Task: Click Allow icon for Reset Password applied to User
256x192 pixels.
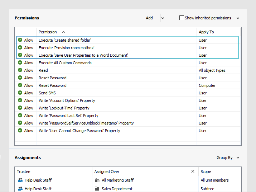Action: 20,78
